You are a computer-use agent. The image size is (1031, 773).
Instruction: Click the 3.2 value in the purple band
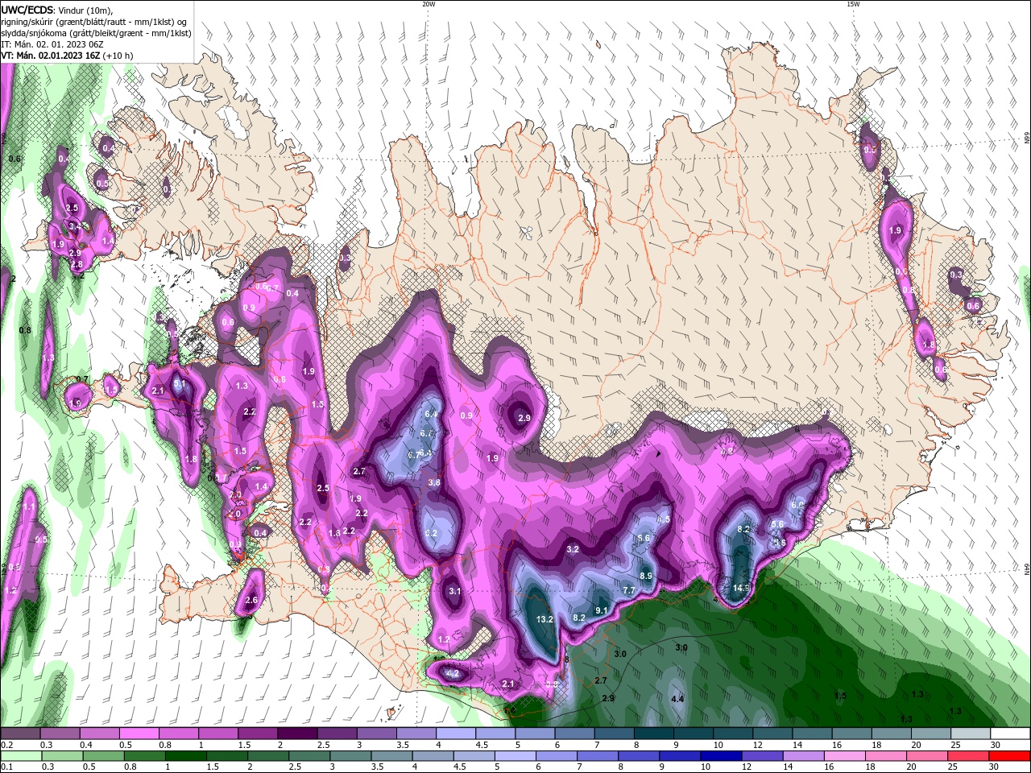coord(573,549)
